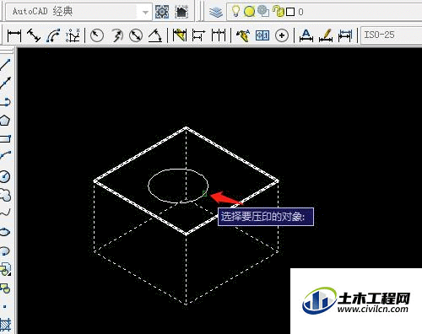Select the Polygon tool
This screenshot has height=334, width=422.
(6, 121)
